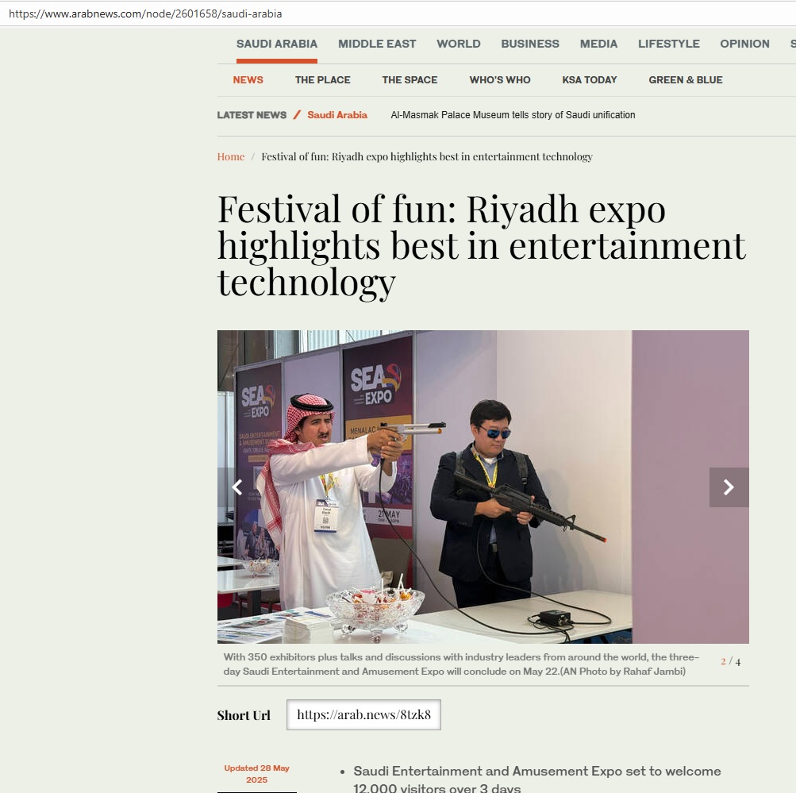Viewport: 796px width, 793px height.
Task: Open the MIDDLE EAST section
Action: coord(377,44)
